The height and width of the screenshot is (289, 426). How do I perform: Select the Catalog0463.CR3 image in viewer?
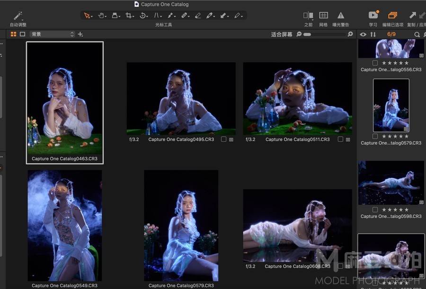point(65,98)
